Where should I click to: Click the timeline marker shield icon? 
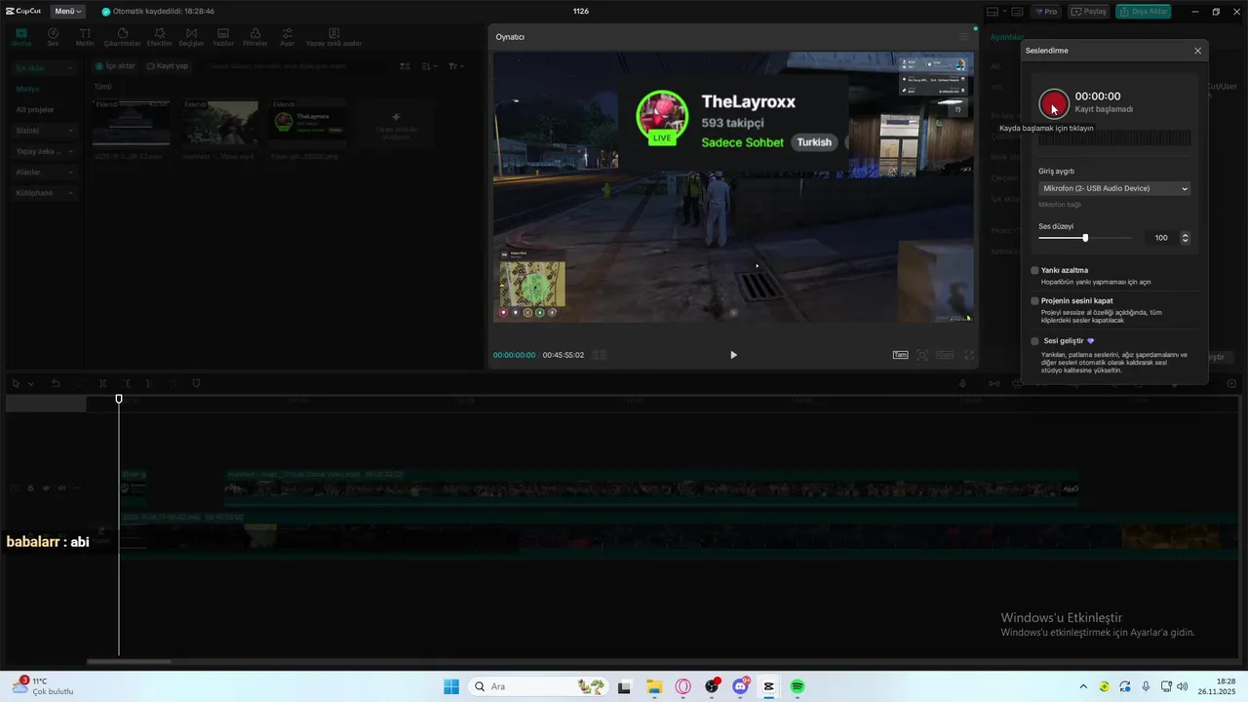(196, 383)
